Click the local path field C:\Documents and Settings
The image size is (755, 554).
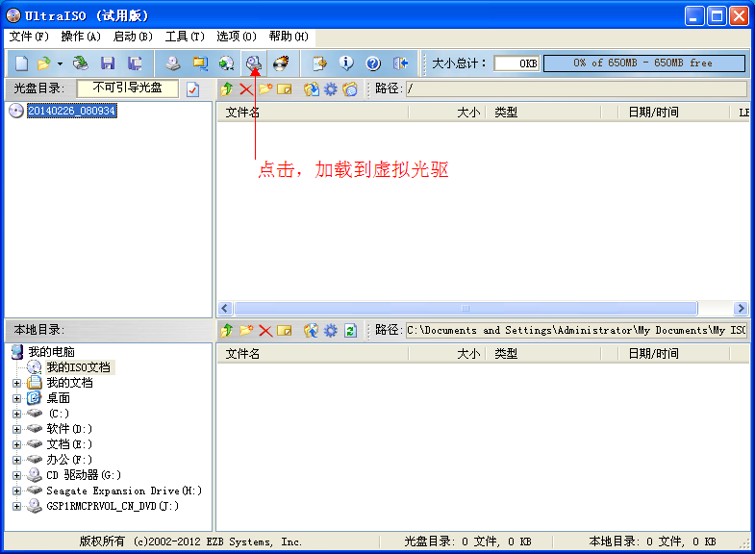point(576,330)
